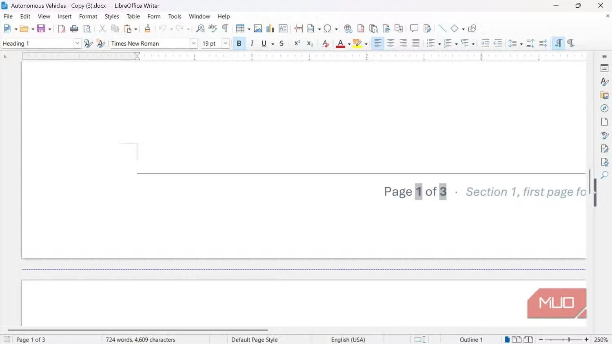Open line spacing dropdown arrow
This screenshot has width=612, height=344.
pyautogui.click(x=521, y=44)
